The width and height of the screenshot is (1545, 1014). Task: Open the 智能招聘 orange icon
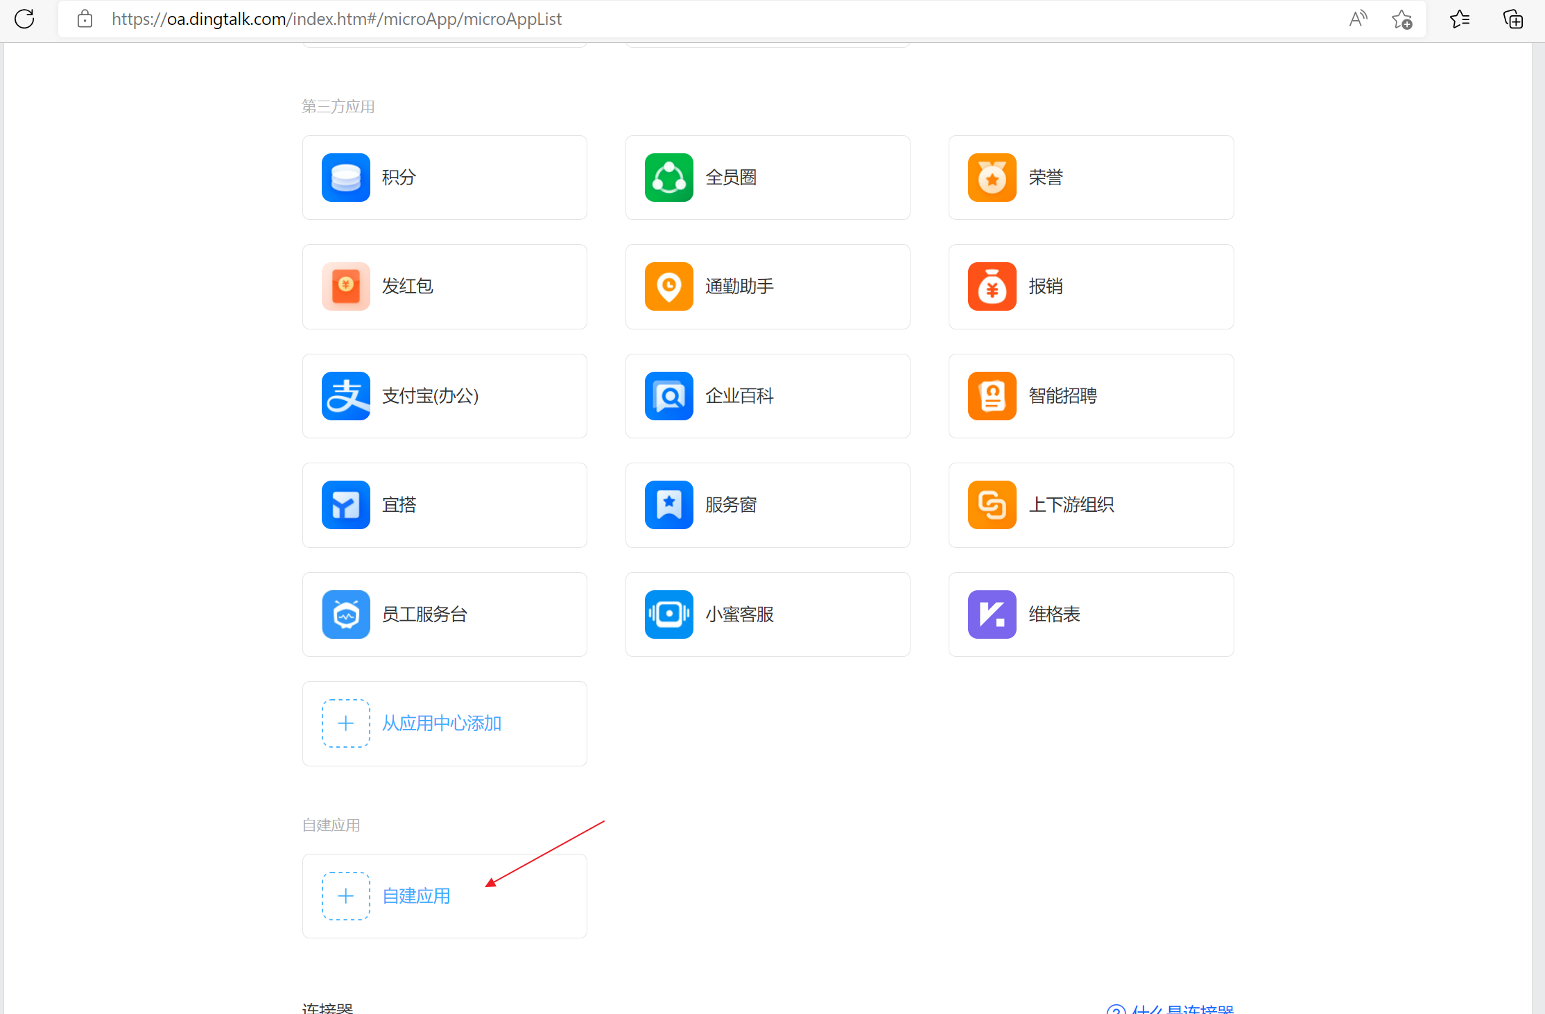992,396
